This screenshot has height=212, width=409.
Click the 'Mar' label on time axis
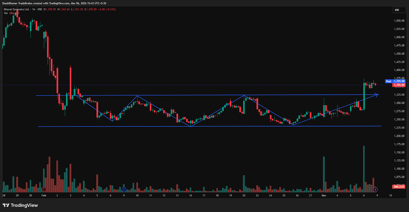tap(324, 195)
